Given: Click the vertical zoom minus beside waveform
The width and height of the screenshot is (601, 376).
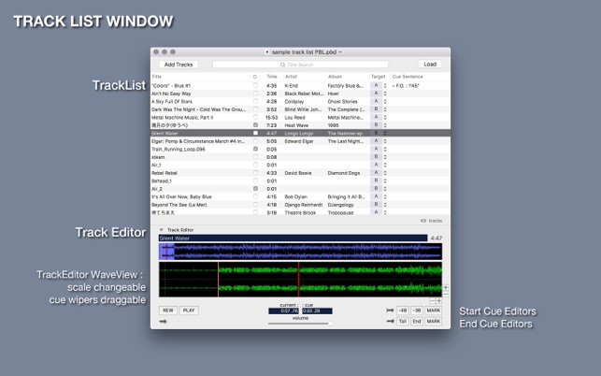Looking at the screenshot, I should (x=446, y=294).
